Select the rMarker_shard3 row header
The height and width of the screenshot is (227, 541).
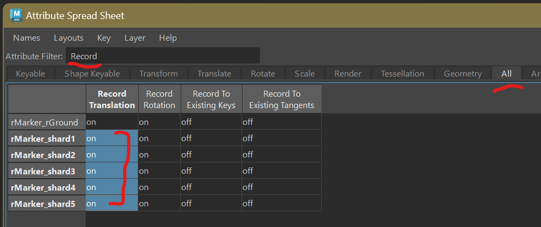point(44,171)
